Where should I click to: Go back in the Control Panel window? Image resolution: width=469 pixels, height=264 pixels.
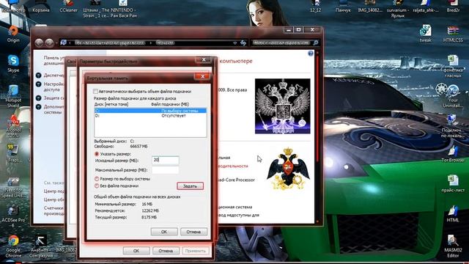click(x=39, y=43)
